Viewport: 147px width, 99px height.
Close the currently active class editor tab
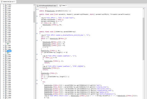[66, 5]
